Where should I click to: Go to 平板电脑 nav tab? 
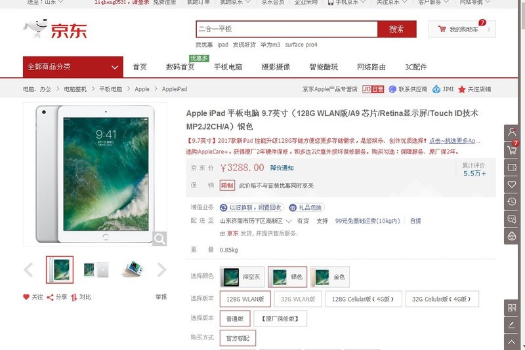pyautogui.click(x=228, y=67)
